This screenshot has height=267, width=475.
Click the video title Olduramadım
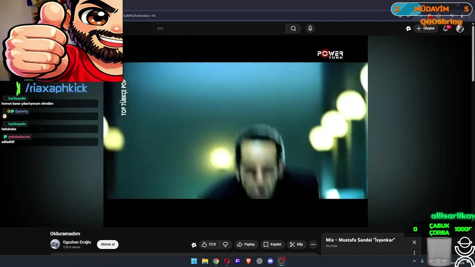(65, 234)
